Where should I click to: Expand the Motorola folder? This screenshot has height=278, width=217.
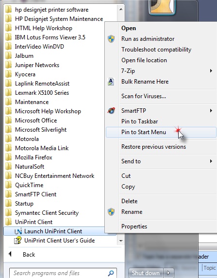tap(27, 139)
